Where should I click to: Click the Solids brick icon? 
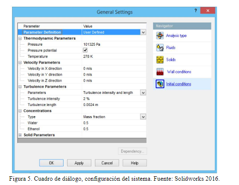(160, 60)
